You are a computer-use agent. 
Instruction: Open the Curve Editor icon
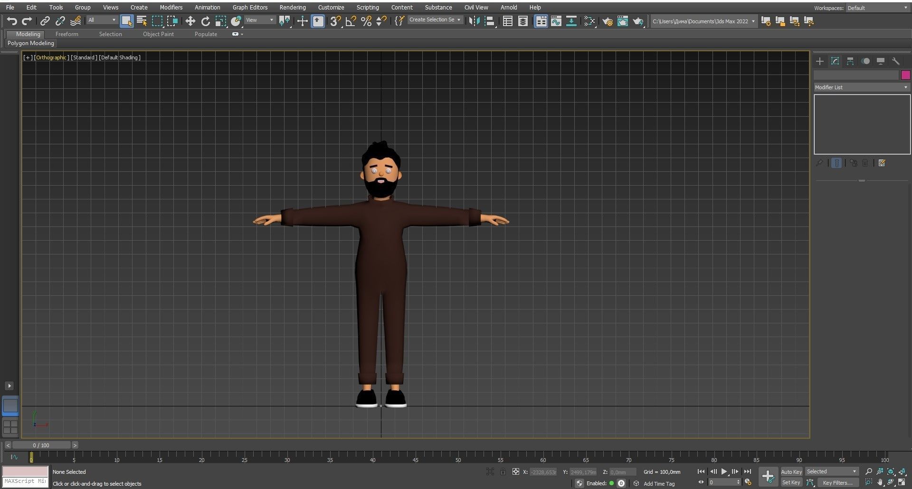(556, 21)
